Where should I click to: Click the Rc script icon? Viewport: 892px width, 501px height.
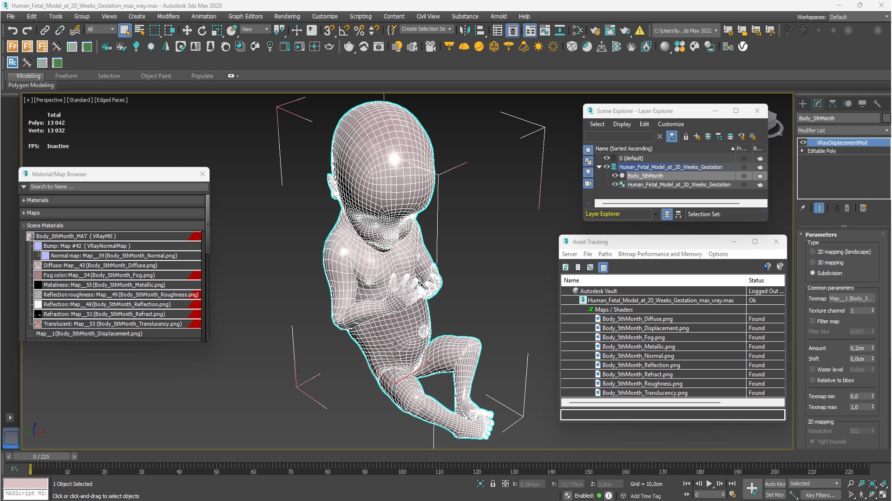13,62
